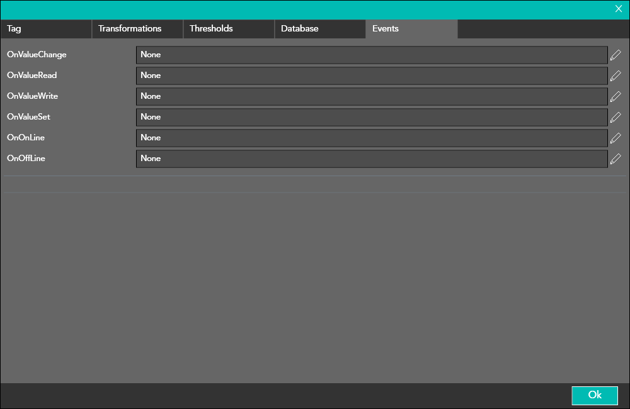Focus the OnOnLine event field
This screenshot has width=630, height=409.
tap(372, 138)
